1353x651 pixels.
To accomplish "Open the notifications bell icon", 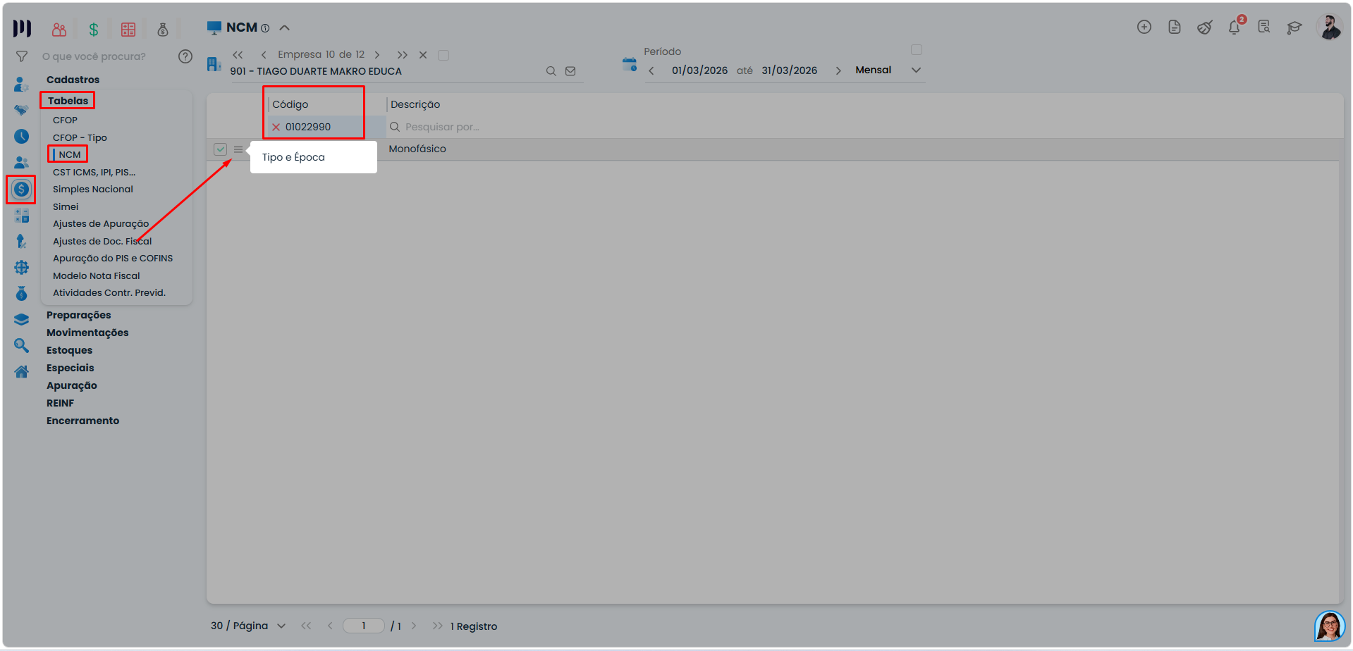I will pos(1234,27).
